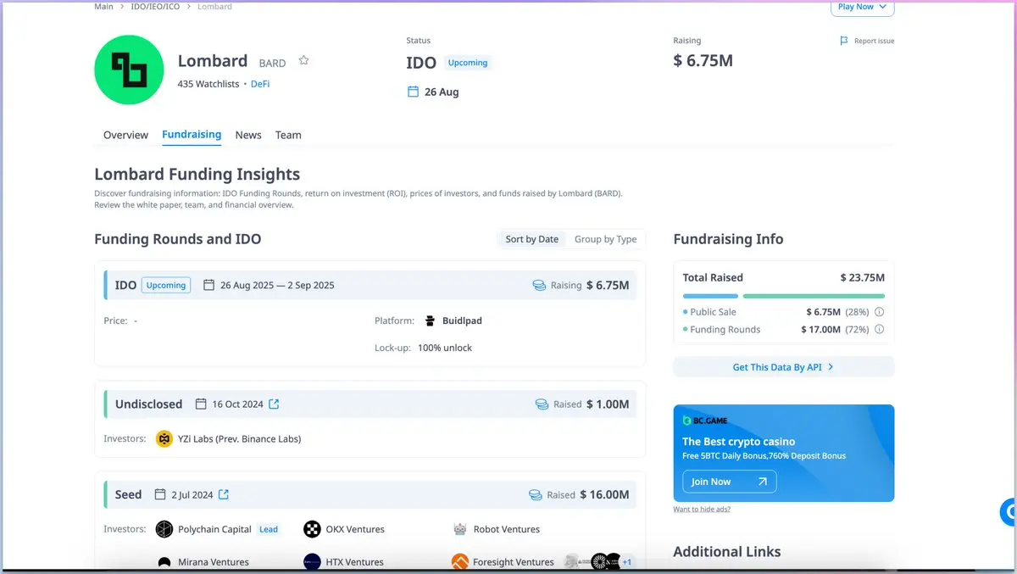Click coins icon beside Raised $ 16.00M
The image size is (1017, 574).
click(x=536, y=494)
